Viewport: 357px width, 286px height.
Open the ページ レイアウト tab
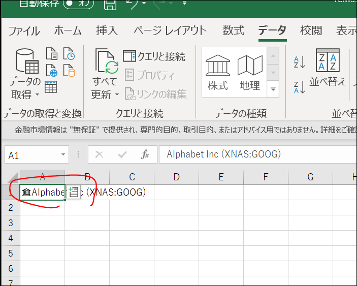170,31
